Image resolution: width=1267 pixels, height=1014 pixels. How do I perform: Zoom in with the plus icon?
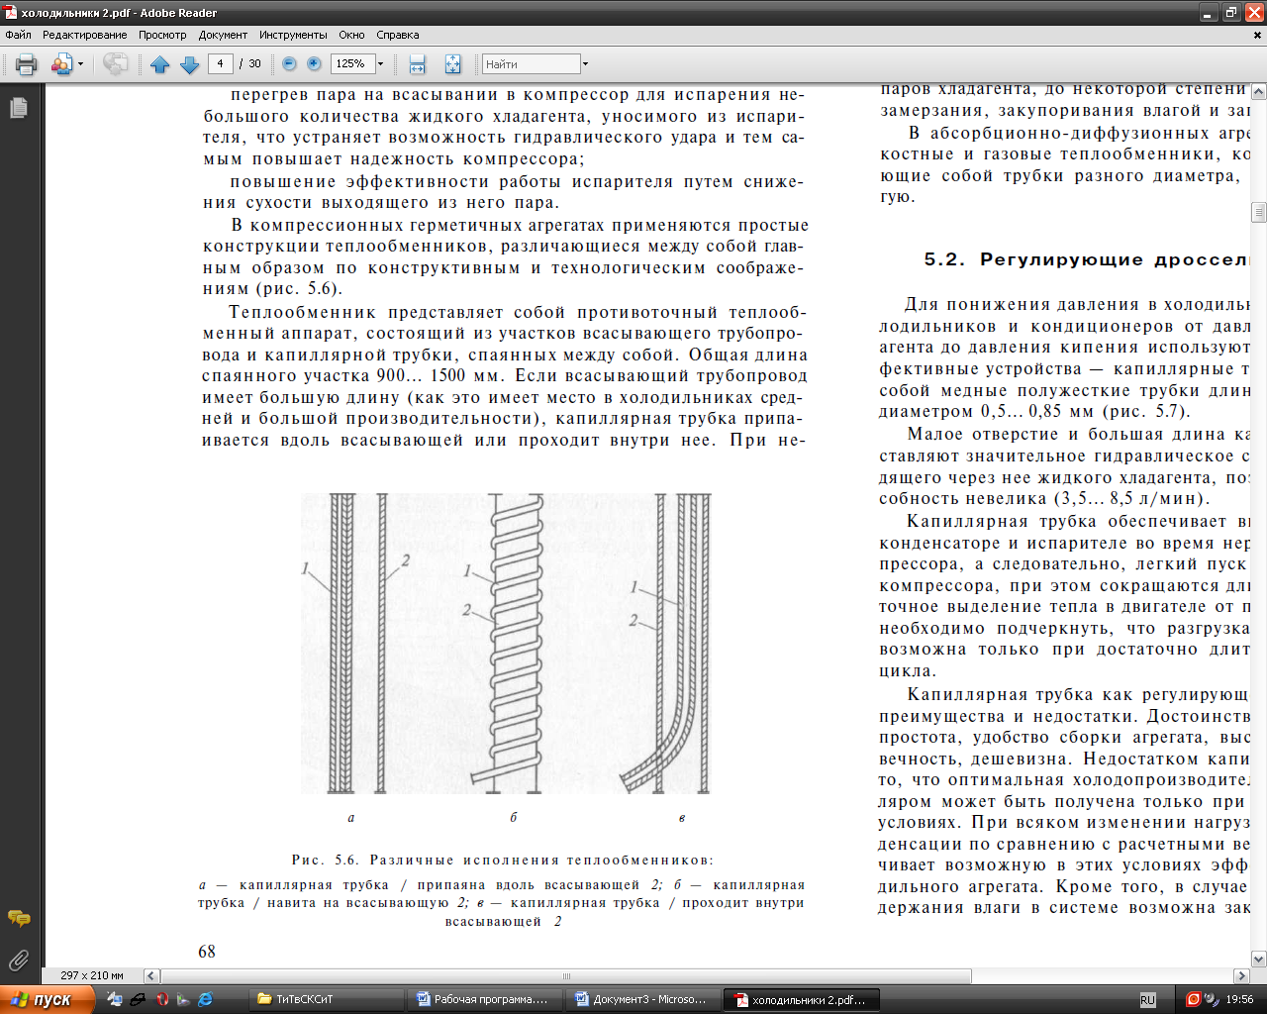pyautogui.click(x=314, y=63)
